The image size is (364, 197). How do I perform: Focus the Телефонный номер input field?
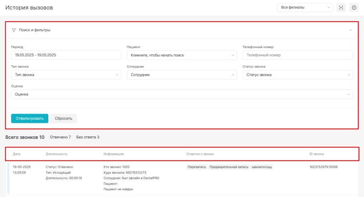coord(298,55)
